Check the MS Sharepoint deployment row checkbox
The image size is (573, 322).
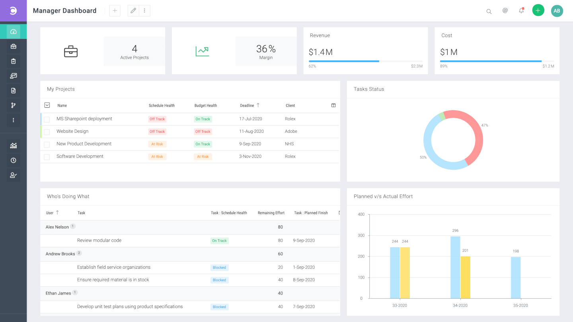coord(47,119)
